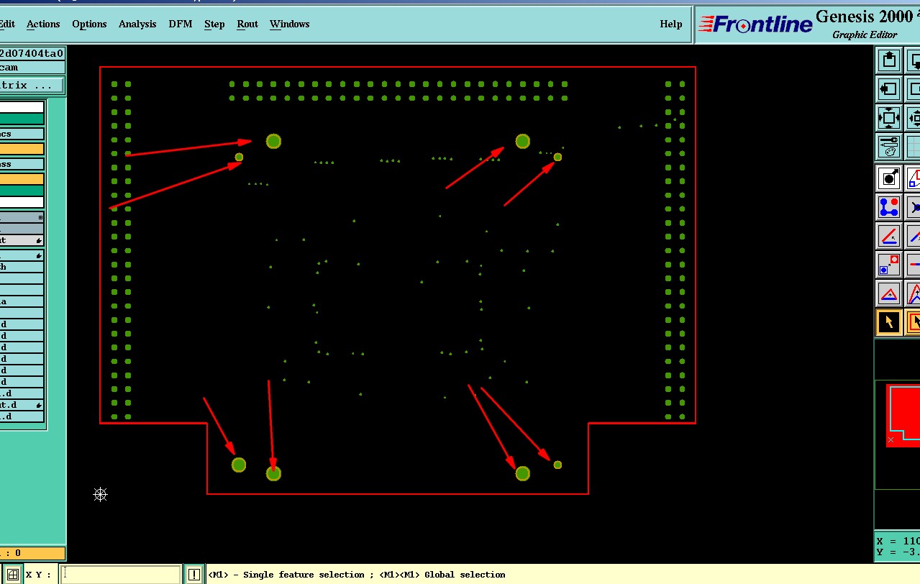Click the small square icon on gray layer row
The image size is (920, 584).
pos(40,217)
